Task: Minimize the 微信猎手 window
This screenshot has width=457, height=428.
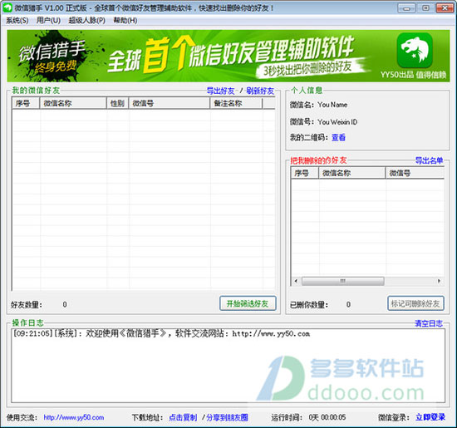Action: tap(406, 8)
